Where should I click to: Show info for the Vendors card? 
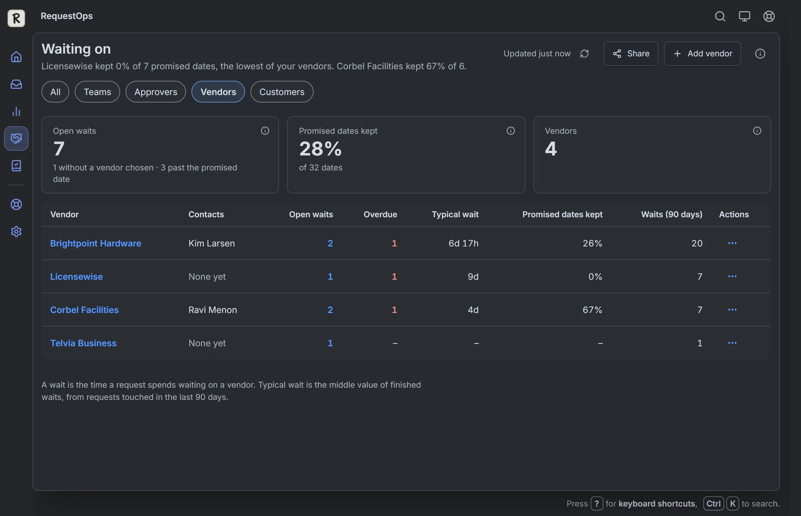(757, 131)
